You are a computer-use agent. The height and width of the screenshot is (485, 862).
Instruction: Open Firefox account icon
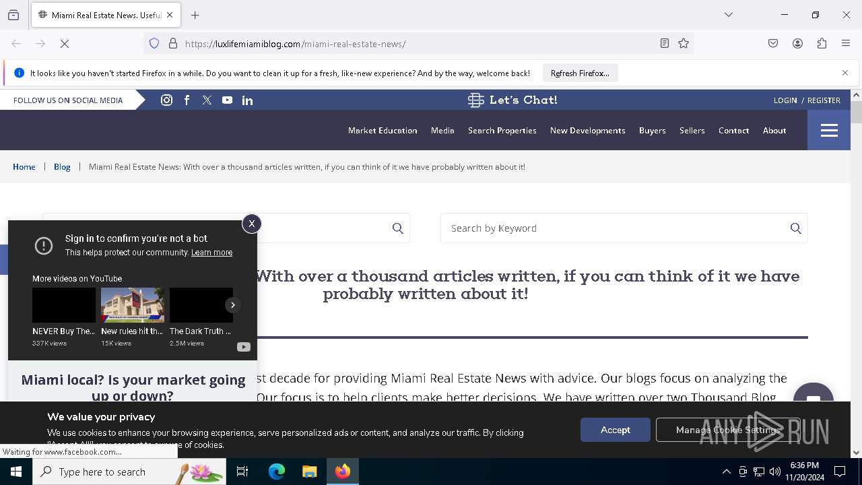pos(797,44)
